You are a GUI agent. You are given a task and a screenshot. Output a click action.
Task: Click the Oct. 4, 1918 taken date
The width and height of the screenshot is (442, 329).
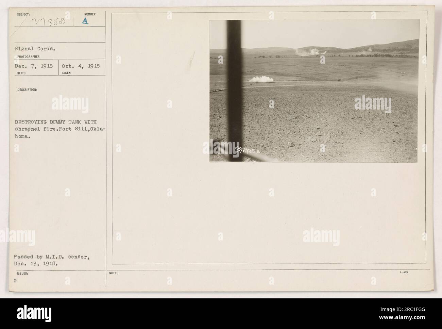(x=81, y=66)
